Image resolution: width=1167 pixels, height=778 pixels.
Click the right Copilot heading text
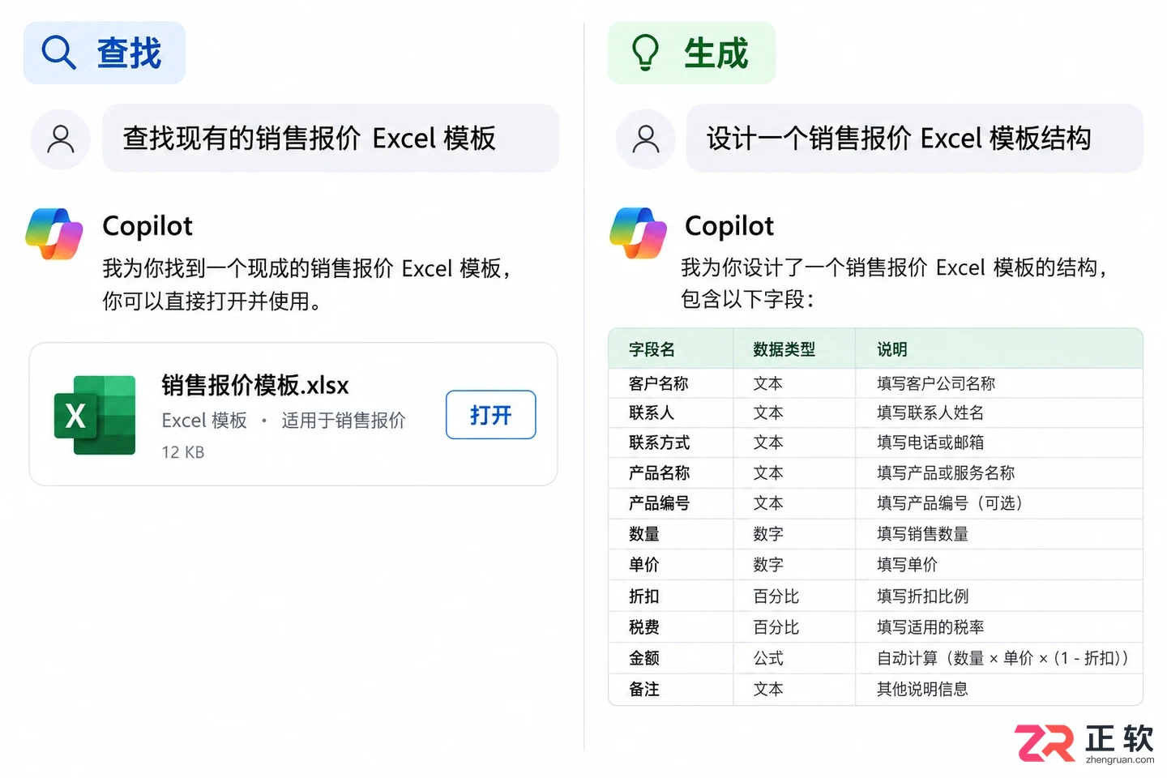729,226
